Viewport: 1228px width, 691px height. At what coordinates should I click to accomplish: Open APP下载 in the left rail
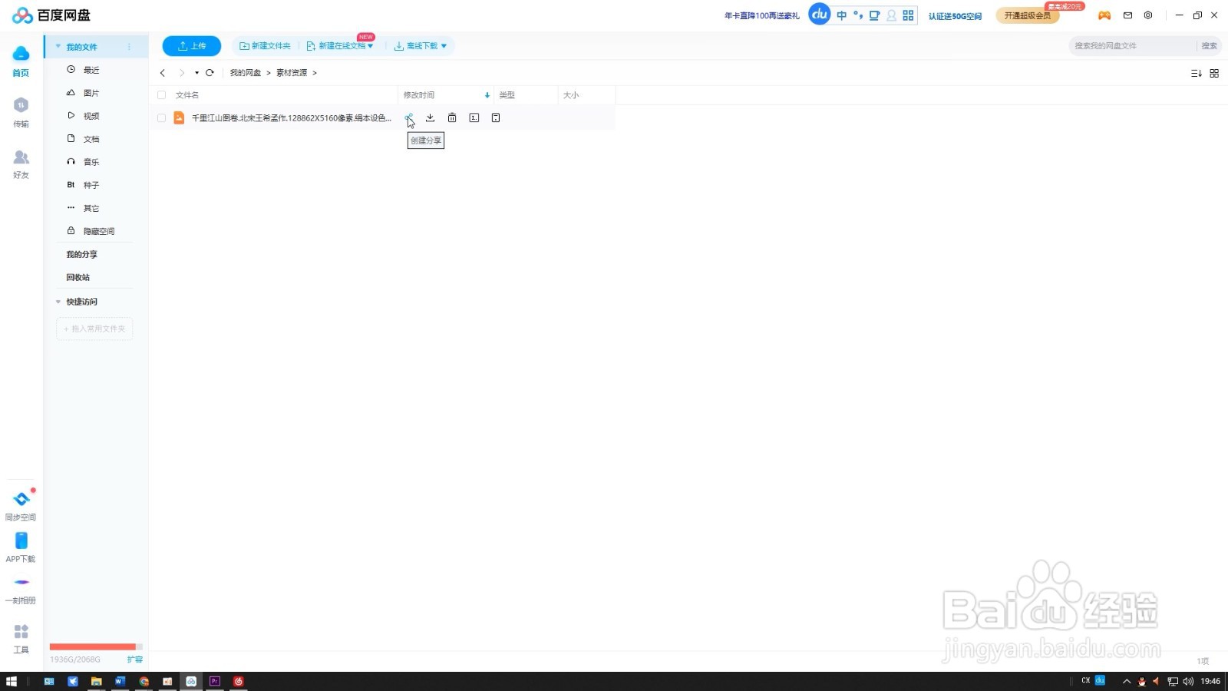[x=21, y=547]
